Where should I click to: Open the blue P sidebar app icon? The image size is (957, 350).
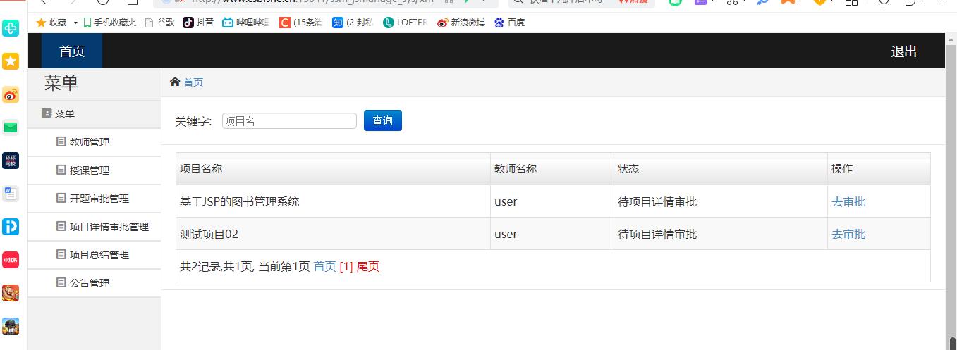11,227
